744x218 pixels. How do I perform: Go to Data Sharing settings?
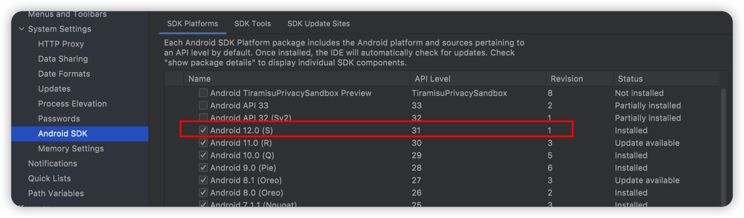click(x=63, y=59)
